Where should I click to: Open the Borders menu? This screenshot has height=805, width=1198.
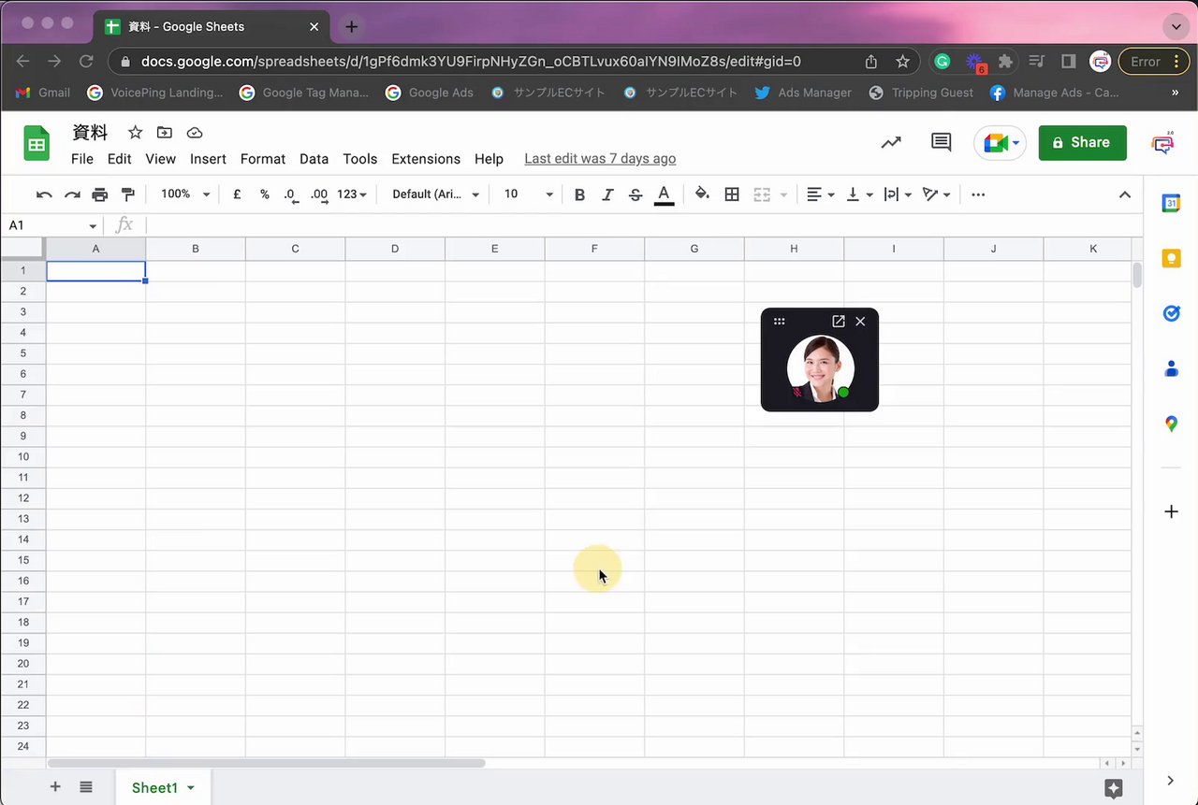(x=732, y=194)
